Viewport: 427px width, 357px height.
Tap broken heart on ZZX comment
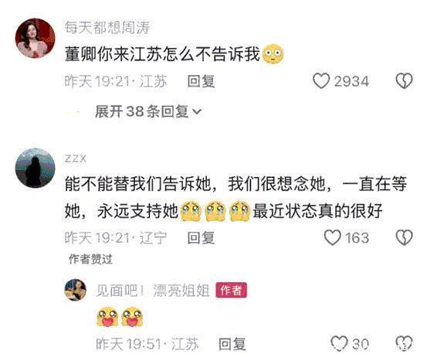point(404,237)
